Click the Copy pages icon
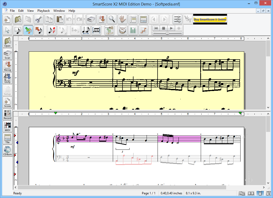The width and height of the screenshot is (273, 198). 49,19
